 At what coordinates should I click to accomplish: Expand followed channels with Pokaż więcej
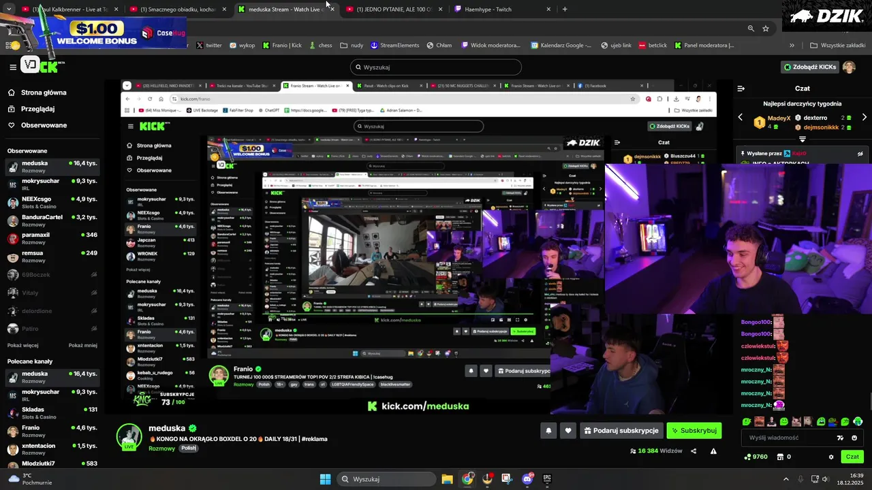22,345
